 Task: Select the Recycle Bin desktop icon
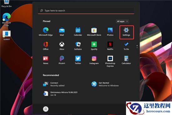(x=7, y=4)
